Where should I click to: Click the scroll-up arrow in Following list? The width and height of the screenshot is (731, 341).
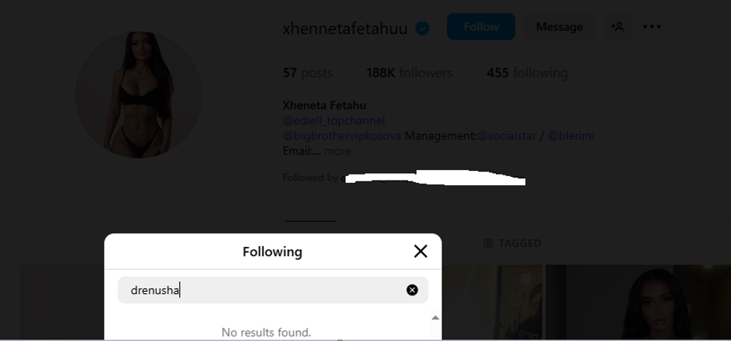(436, 318)
